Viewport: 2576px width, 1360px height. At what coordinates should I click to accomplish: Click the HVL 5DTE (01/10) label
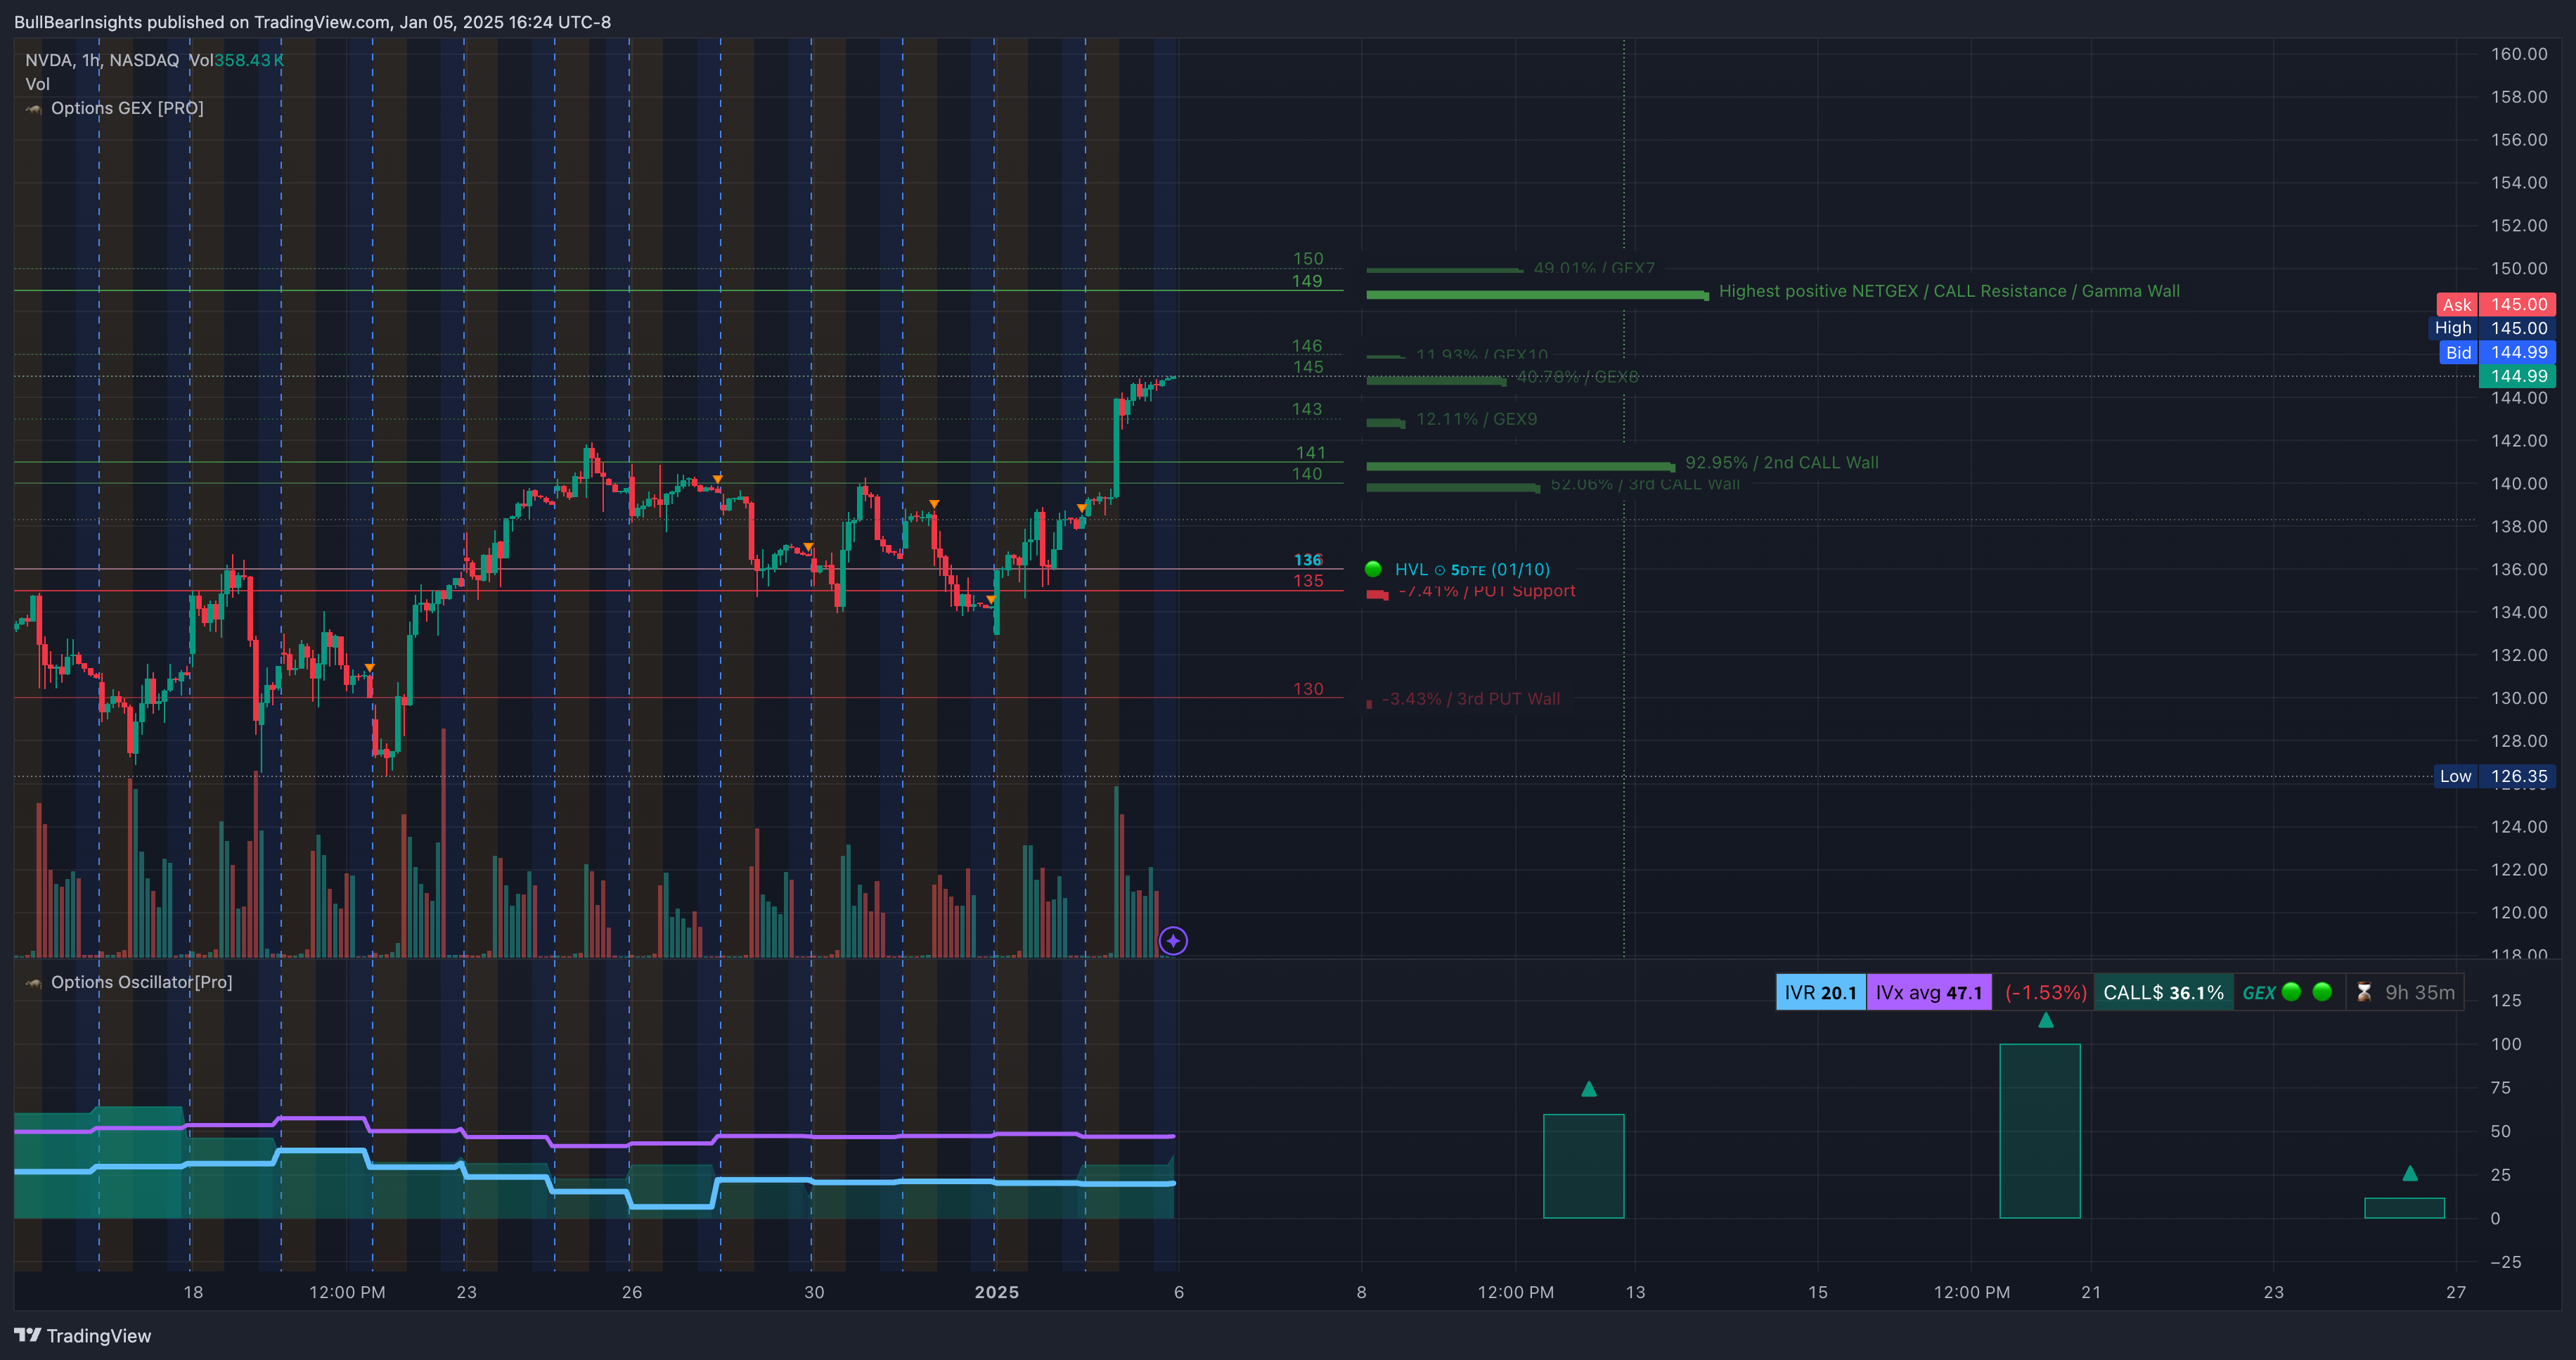(1472, 569)
